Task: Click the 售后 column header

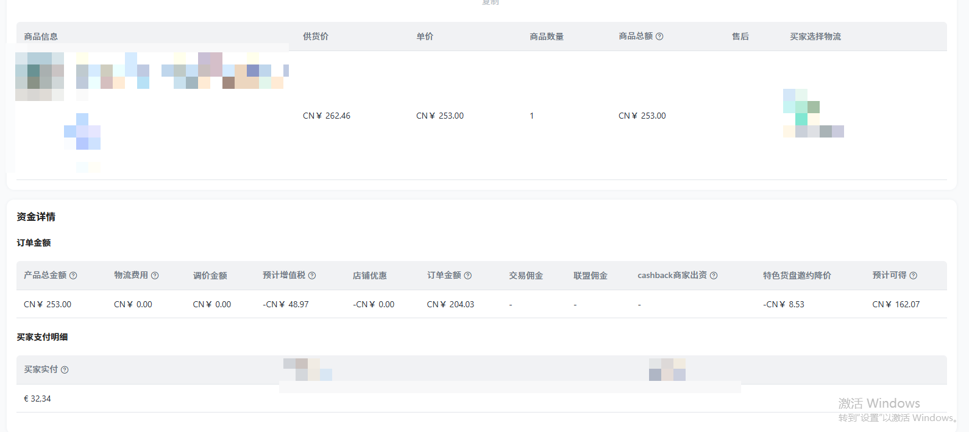Action: click(x=740, y=37)
